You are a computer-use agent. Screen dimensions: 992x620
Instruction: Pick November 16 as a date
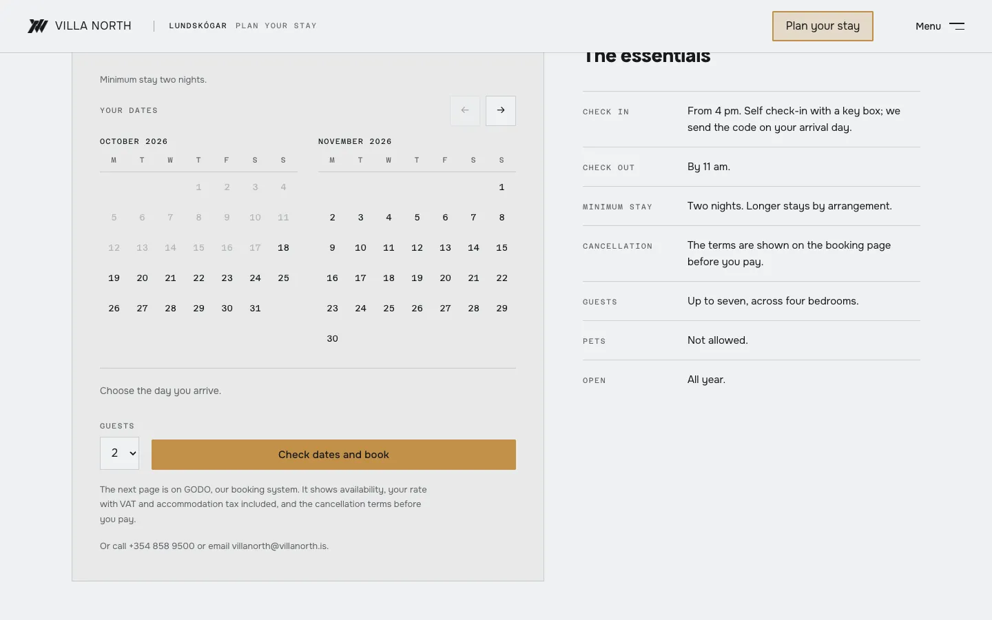(x=332, y=278)
